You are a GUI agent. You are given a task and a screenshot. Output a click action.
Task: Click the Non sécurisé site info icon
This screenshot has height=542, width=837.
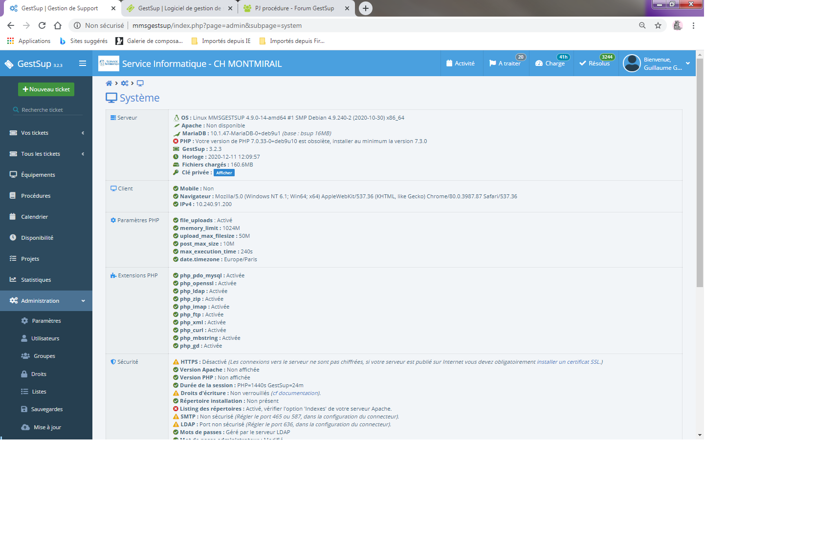tap(77, 25)
